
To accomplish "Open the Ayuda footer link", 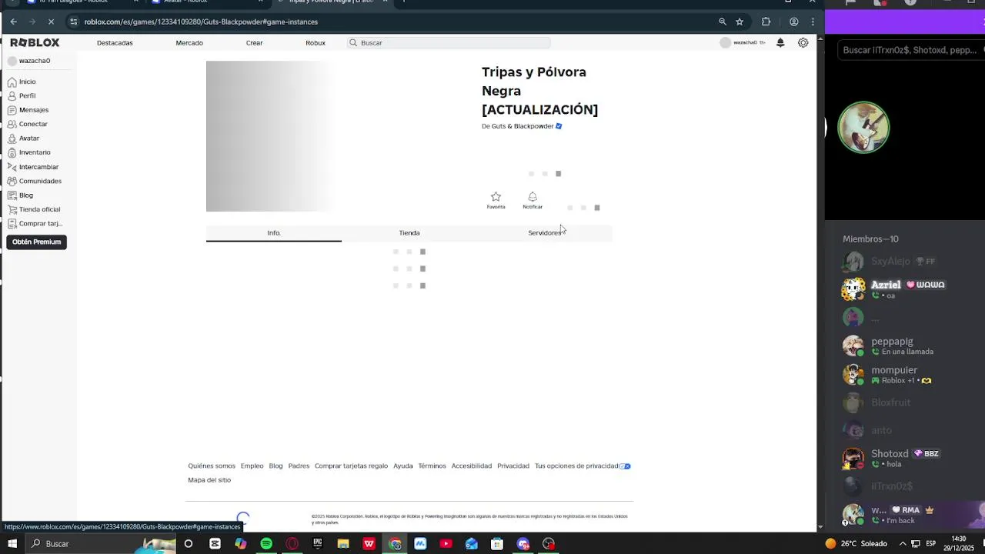I will click(x=403, y=466).
